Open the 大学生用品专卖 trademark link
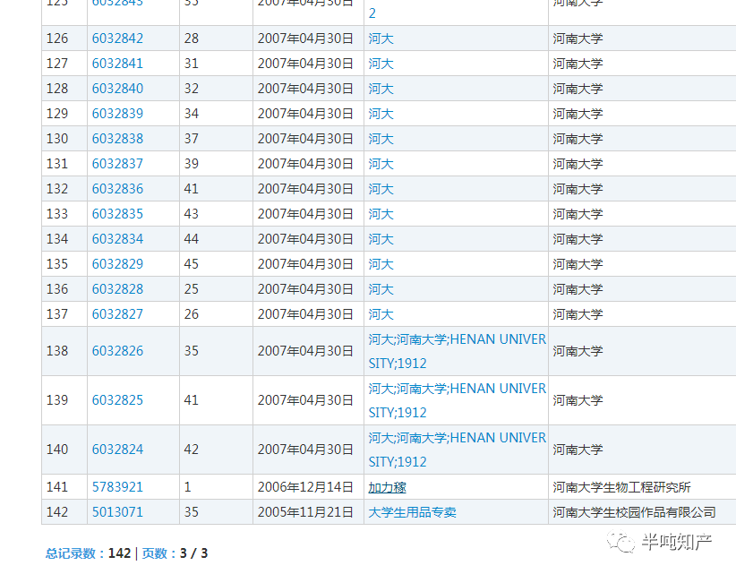The image size is (736, 574). point(412,512)
